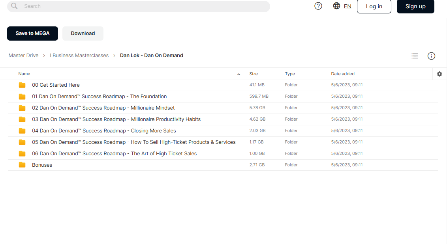
Task: Toggle the Name column sort arrow
Action: coord(239,75)
